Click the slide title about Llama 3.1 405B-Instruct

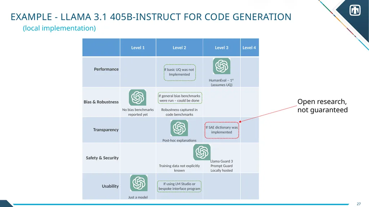151,17
